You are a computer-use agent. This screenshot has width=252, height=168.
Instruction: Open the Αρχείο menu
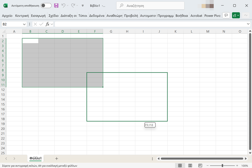[x=7, y=15]
